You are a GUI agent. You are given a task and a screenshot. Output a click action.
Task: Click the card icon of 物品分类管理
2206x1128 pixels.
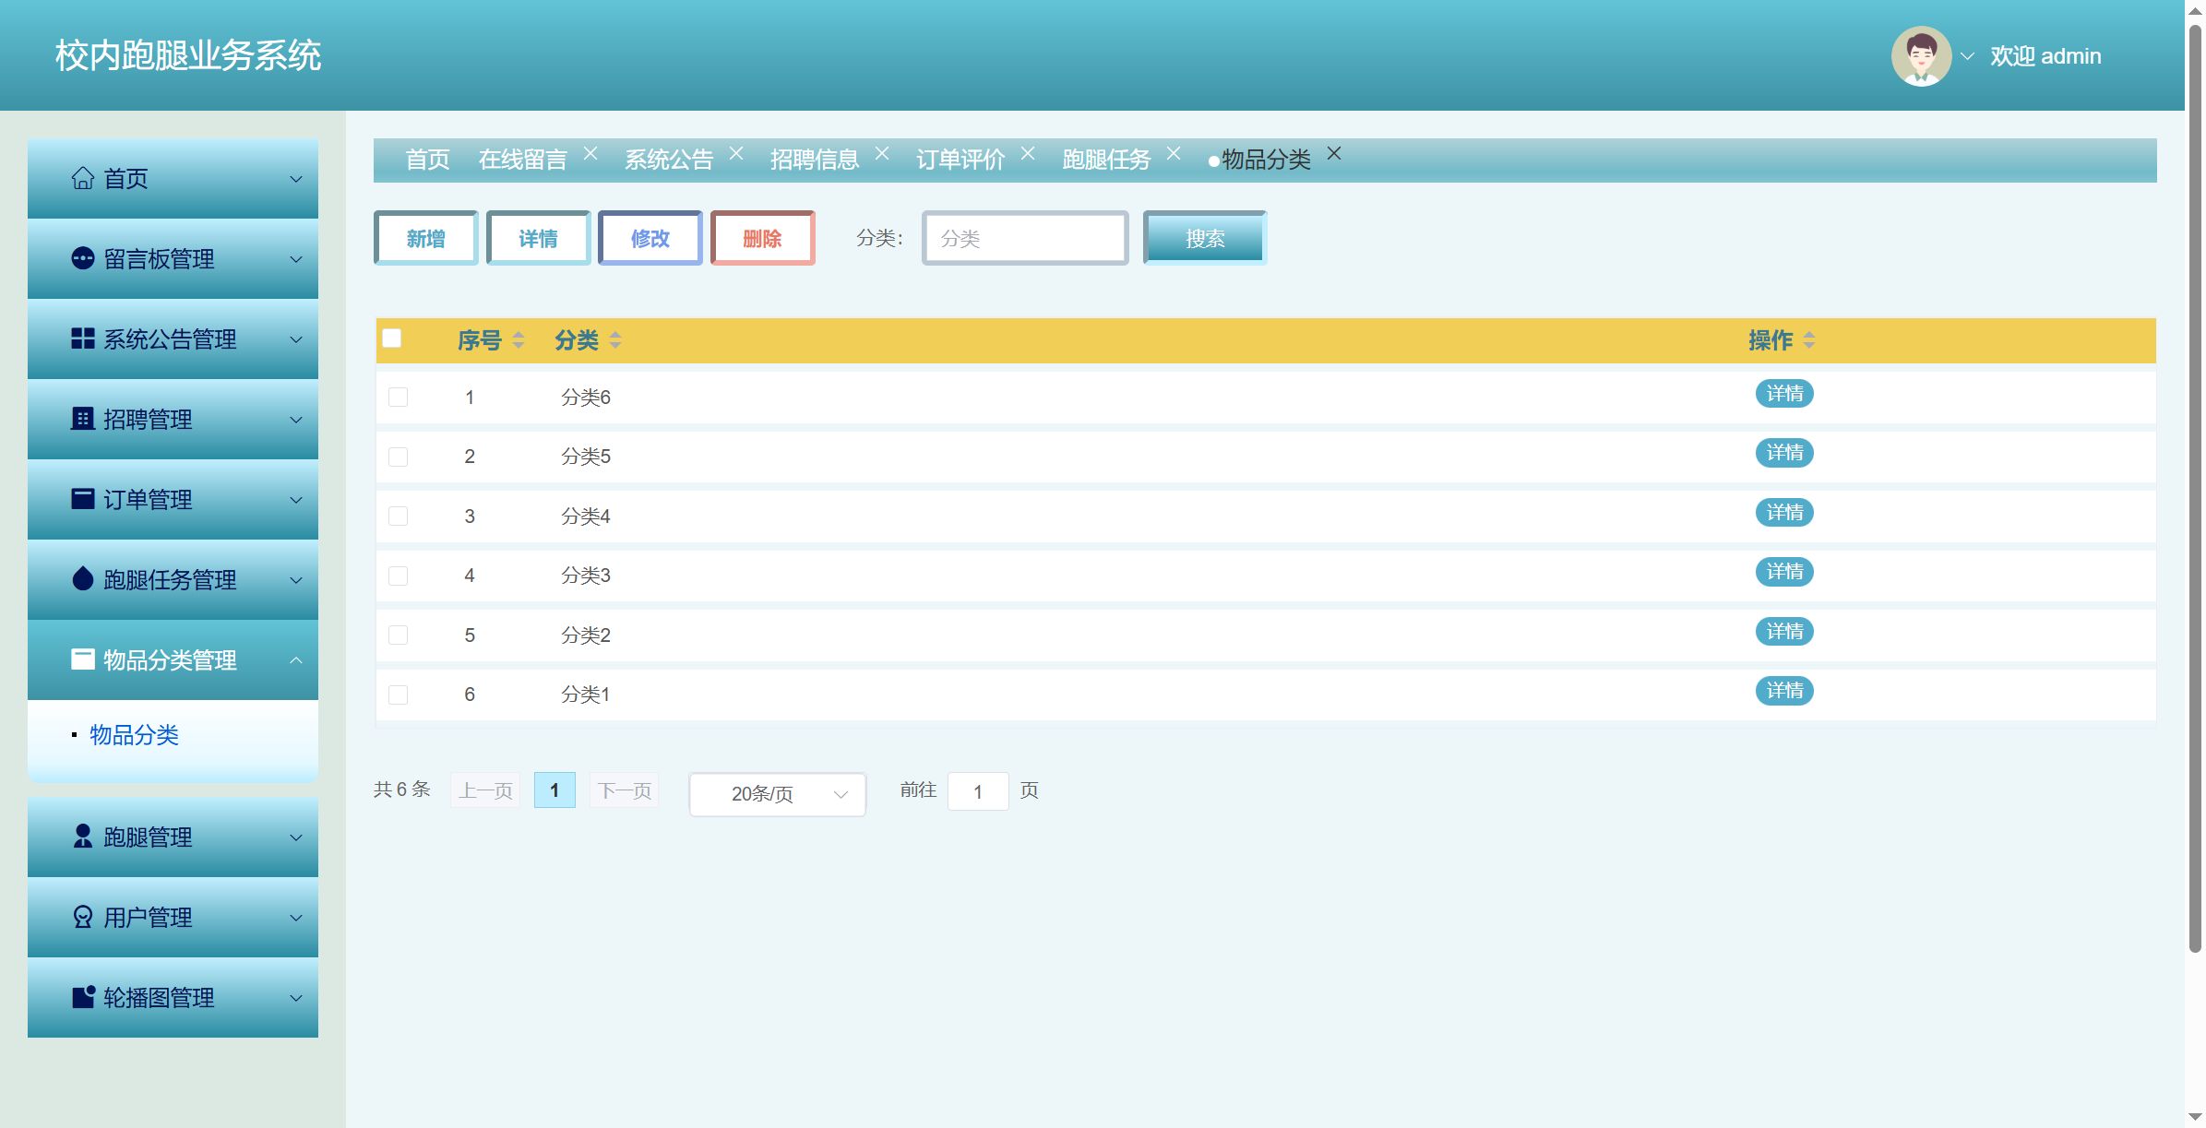[83, 659]
